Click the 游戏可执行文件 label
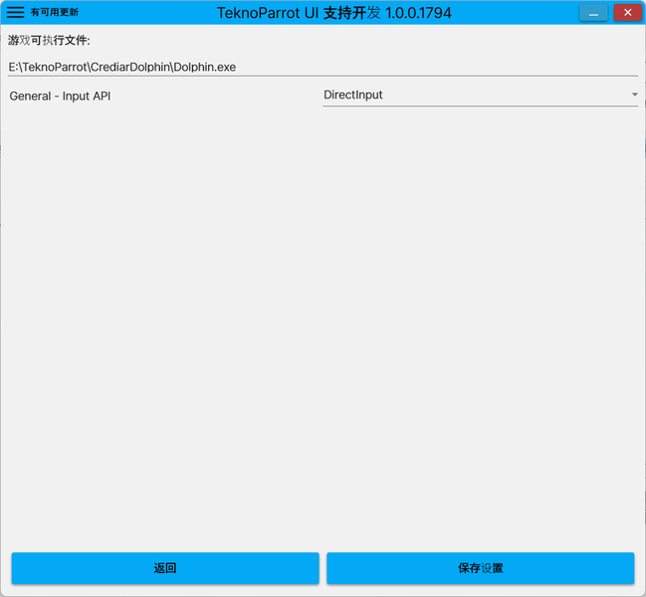646x597 pixels. 49,41
